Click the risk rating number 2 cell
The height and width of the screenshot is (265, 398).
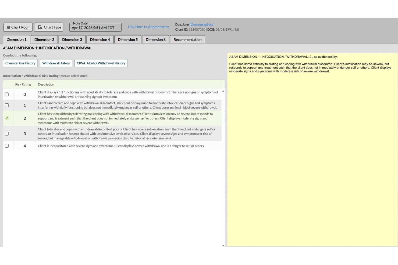click(25, 118)
